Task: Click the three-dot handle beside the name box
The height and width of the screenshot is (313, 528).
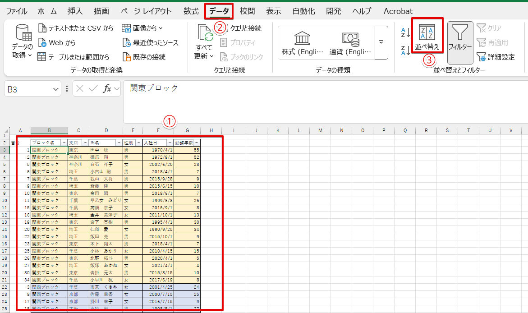Action: 67,88
